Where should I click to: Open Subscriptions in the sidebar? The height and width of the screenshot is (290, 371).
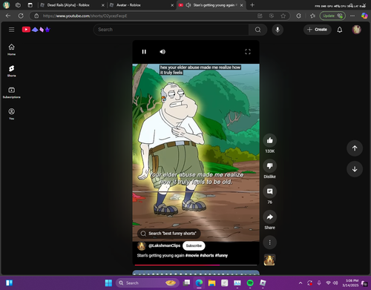tap(11, 93)
